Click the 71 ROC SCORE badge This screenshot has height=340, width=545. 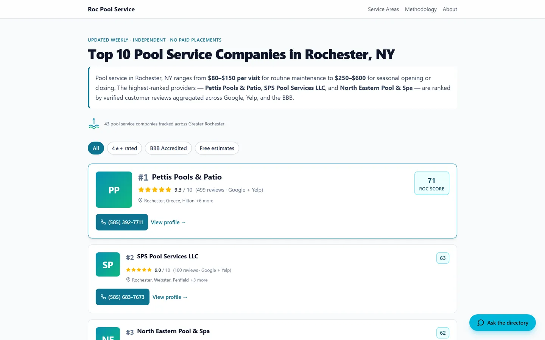432,183
